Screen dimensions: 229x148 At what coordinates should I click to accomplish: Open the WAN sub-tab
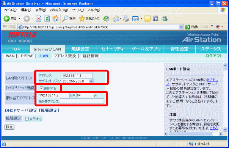10,56
